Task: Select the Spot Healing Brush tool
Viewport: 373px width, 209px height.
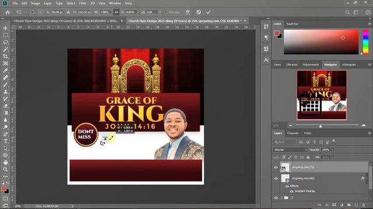Action: tap(5, 77)
